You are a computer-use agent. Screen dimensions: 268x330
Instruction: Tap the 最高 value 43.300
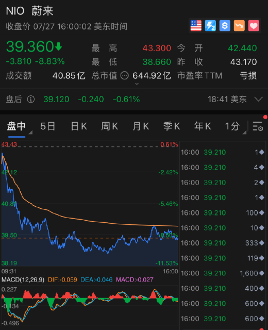click(x=157, y=48)
